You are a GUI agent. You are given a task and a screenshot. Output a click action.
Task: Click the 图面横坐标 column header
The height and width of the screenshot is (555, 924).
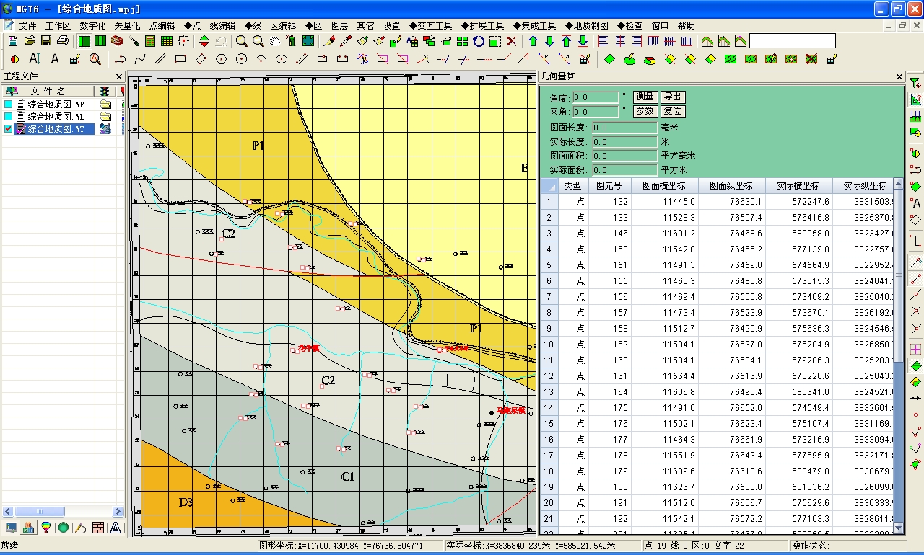(x=664, y=185)
